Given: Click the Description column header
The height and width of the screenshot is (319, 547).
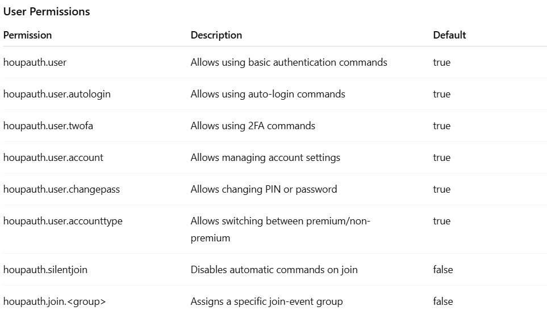Looking at the screenshot, I should point(216,35).
